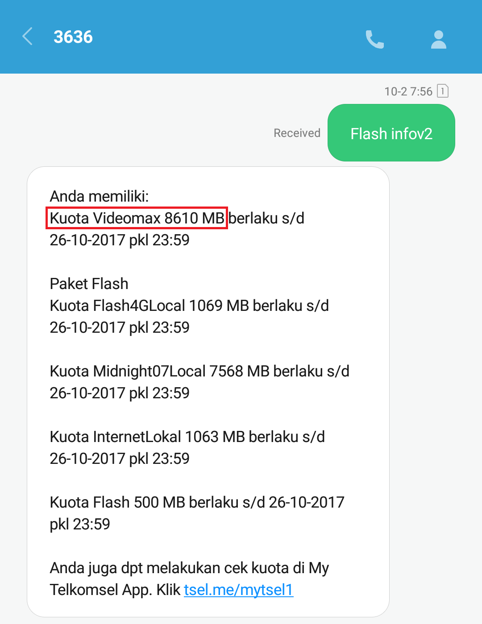
Task: Open contact profile person icon
Action: click(x=439, y=39)
